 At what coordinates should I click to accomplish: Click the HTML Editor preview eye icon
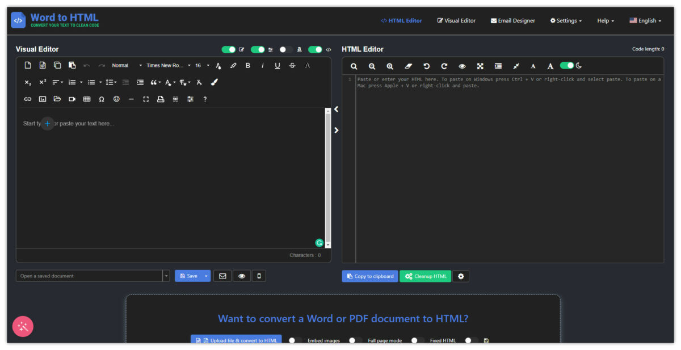coord(462,66)
